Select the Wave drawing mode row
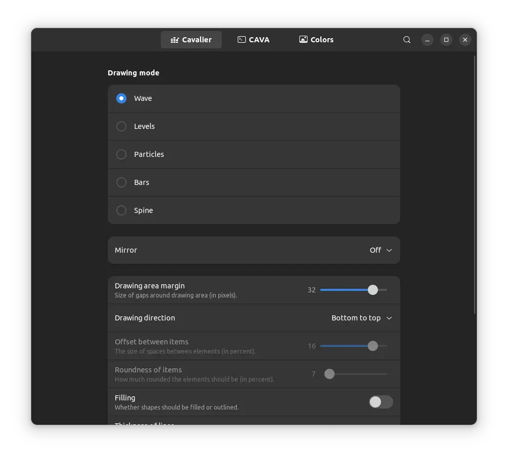This screenshot has height=459, width=508. 253,98
